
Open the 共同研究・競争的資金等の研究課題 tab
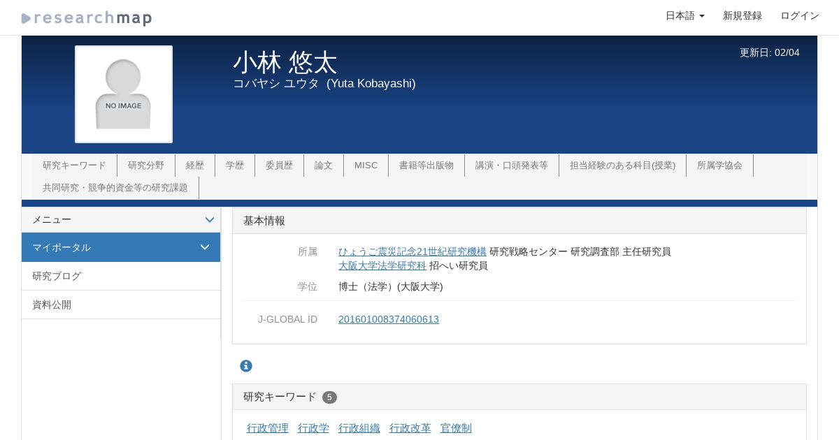[115, 188]
